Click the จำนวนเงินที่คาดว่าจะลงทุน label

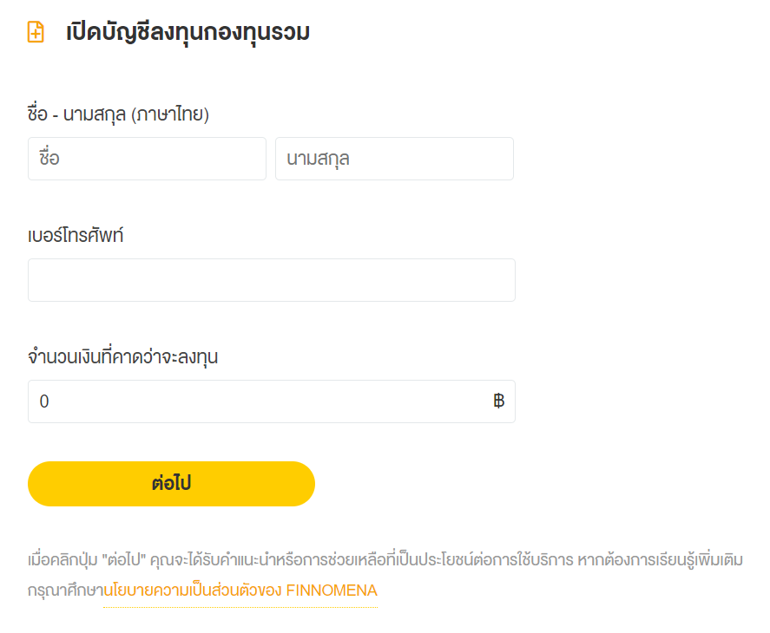point(122,356)
